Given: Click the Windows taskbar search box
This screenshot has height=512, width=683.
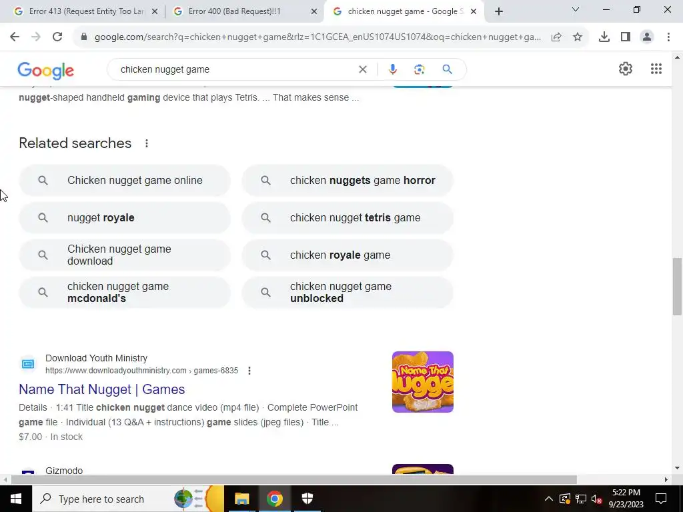Looking at the screenshot, I should coord(128,499).
